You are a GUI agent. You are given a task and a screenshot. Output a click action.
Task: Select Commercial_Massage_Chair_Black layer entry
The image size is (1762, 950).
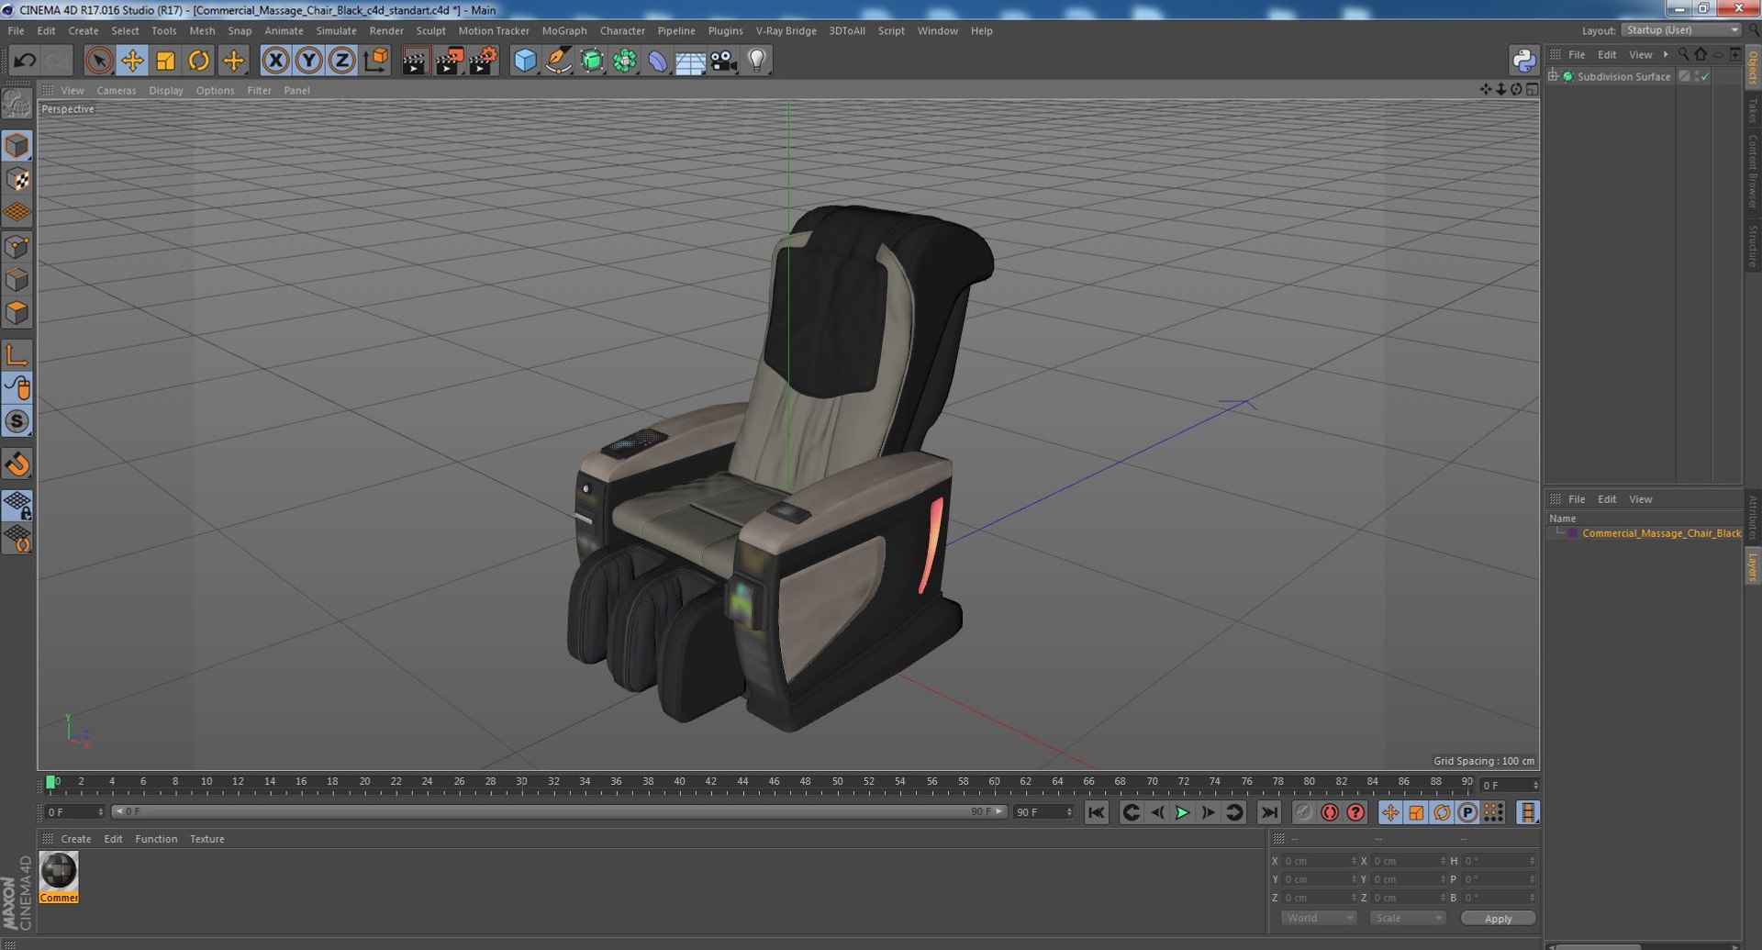(x=1661, y=533)
